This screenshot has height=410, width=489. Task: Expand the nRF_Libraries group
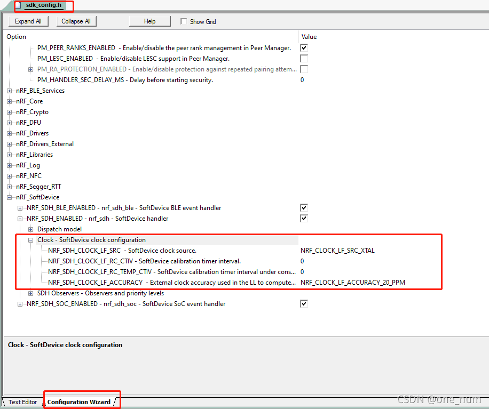[10, 155]
